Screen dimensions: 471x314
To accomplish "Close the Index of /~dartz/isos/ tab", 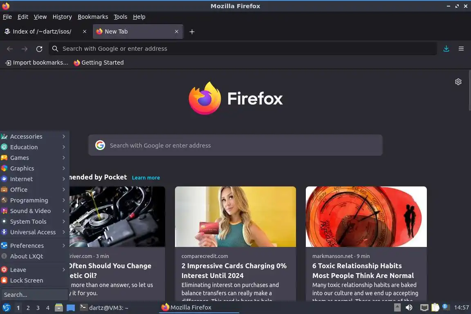I will [85, 31].
